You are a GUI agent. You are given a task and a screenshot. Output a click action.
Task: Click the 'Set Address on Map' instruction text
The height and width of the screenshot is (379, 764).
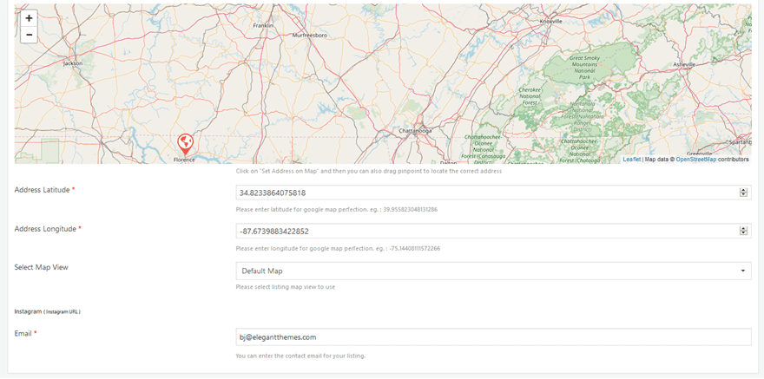coord(368,171)
